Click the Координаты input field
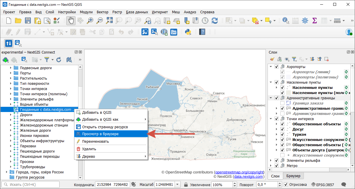 click(x=113, y=184)
